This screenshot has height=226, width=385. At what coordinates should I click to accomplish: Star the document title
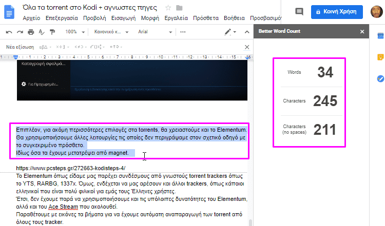point(168,8)
